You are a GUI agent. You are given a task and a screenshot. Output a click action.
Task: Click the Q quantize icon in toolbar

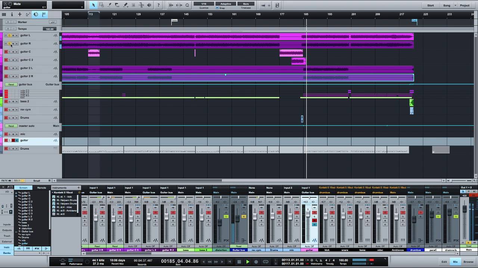pos(187,5)
